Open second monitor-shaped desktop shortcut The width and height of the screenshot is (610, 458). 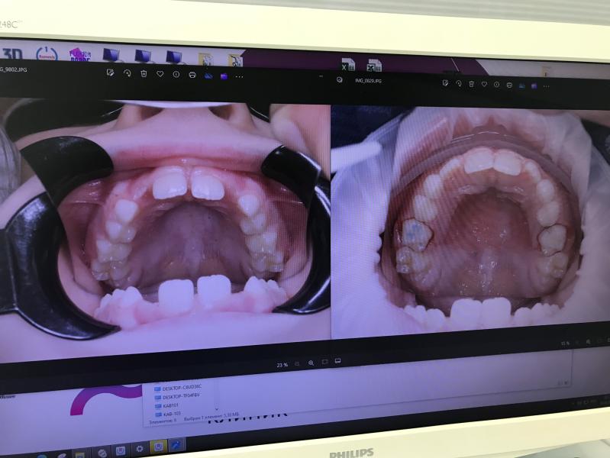point(144,56)
